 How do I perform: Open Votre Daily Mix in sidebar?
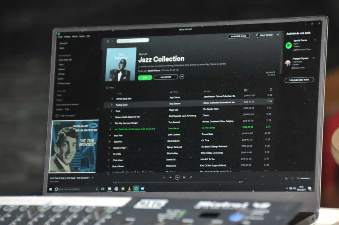(x=66, y=60)
